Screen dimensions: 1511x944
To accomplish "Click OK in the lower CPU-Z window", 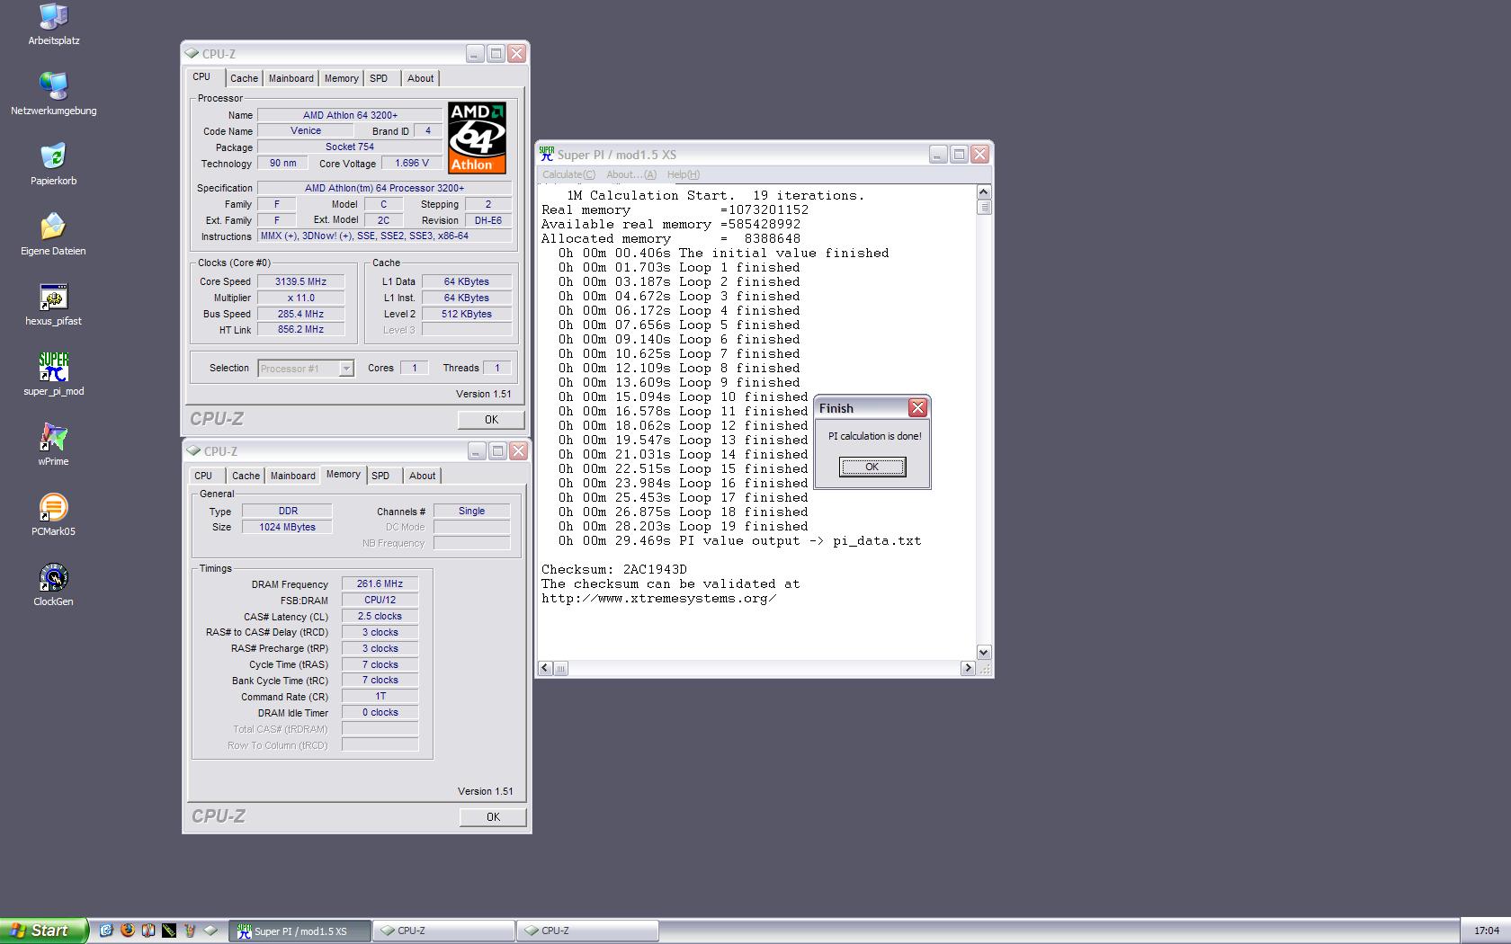I will click(493, 816).
